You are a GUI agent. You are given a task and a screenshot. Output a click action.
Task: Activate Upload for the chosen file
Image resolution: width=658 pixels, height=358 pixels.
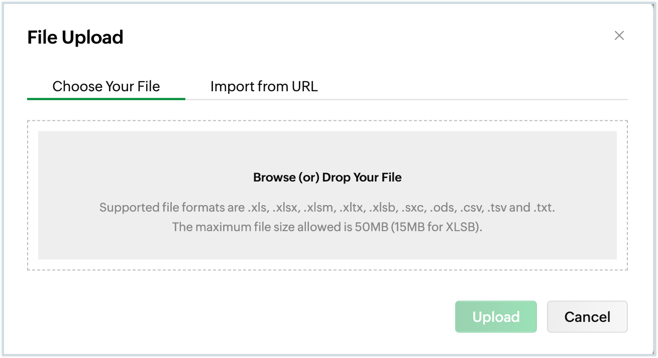click(x=496, y=316)
